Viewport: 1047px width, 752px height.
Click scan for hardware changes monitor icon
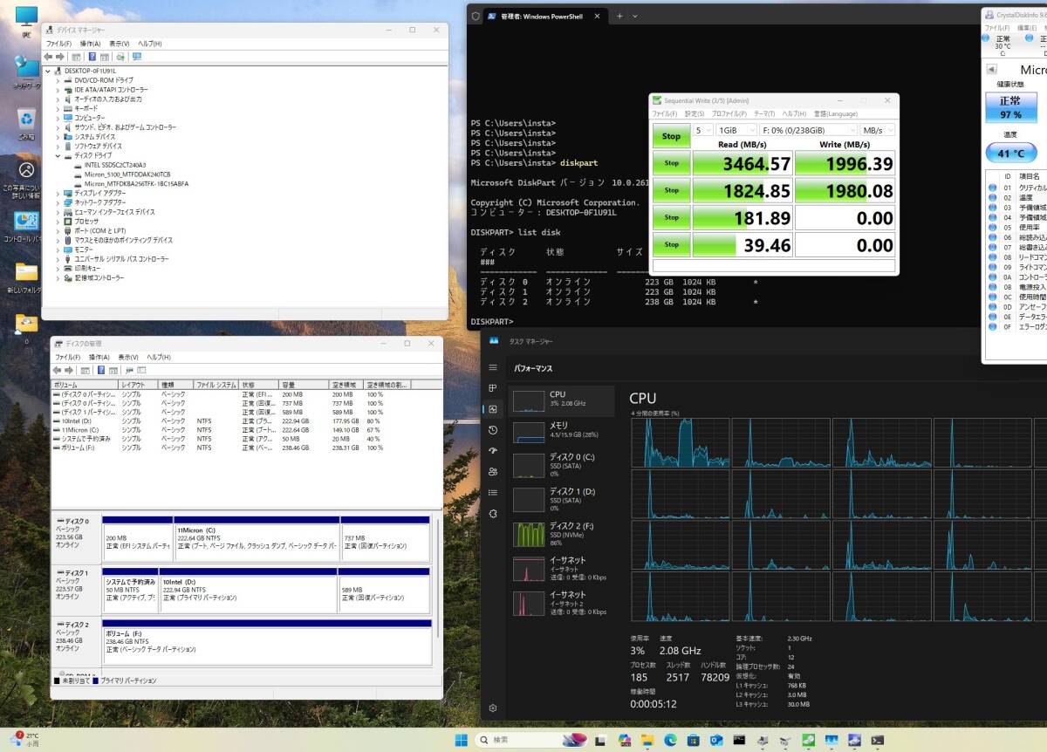(x=136, y=57)
